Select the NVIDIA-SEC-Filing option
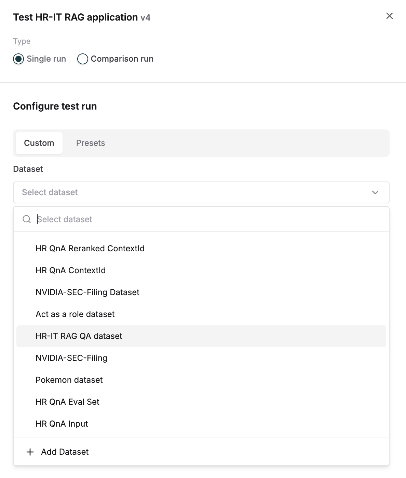Viewport: 406px width, 478px height. pyautogui.click(x=71, y=358)
